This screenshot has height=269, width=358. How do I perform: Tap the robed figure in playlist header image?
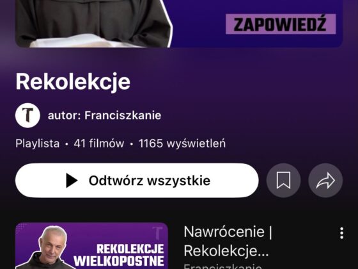click(x=93, y=23)
